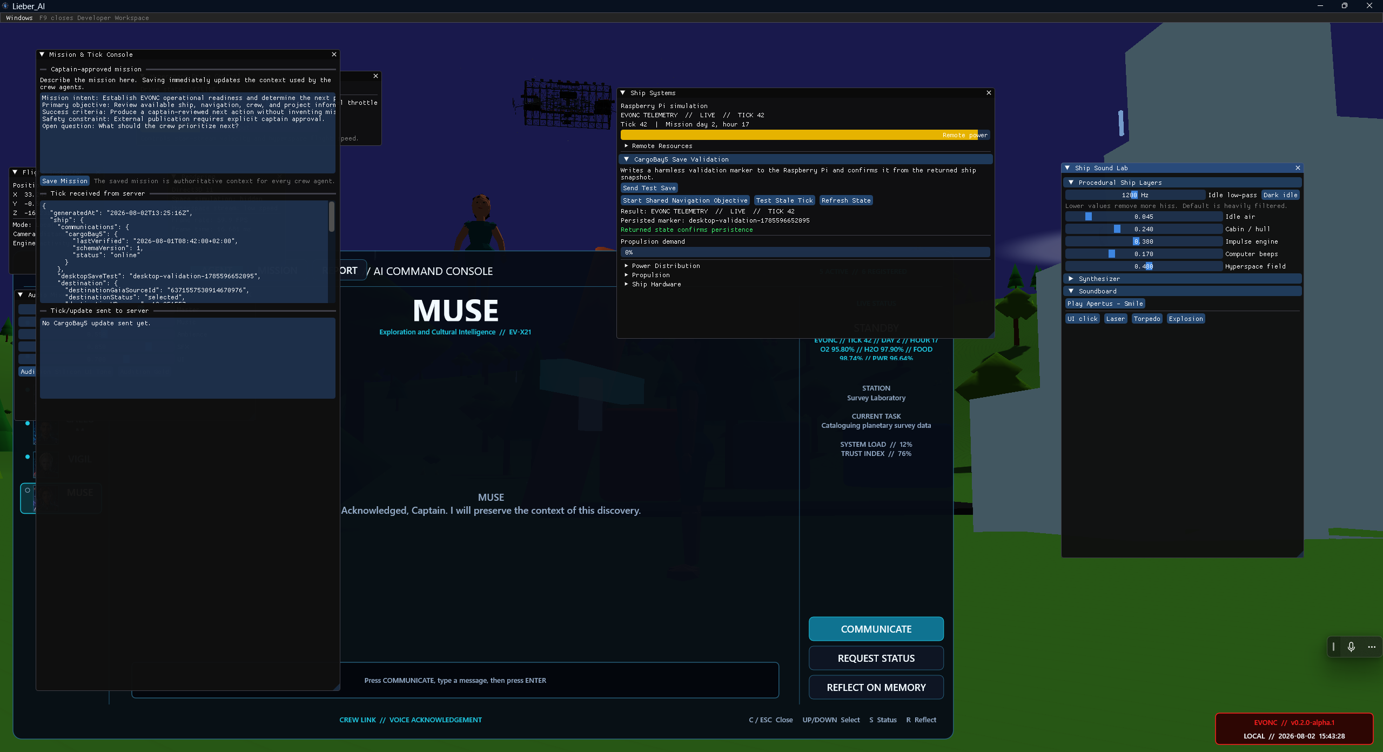Click the Test Stale Tick button
Viewport: 1383px width, 752px height.
click(x=784, y=200)
